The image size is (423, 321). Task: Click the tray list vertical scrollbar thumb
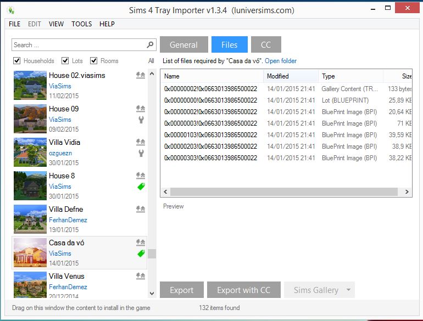tap(152, 254)
